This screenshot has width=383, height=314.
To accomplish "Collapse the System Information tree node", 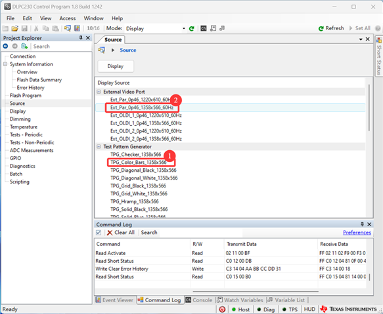I will coord(5,64).
